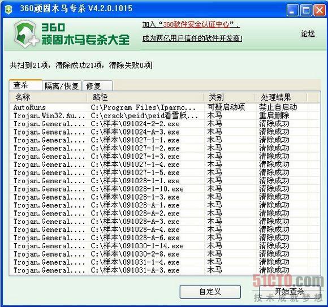Select path 091028-A-3.exe
Viewport: 328px width, 307px height.
click(135, 222)
